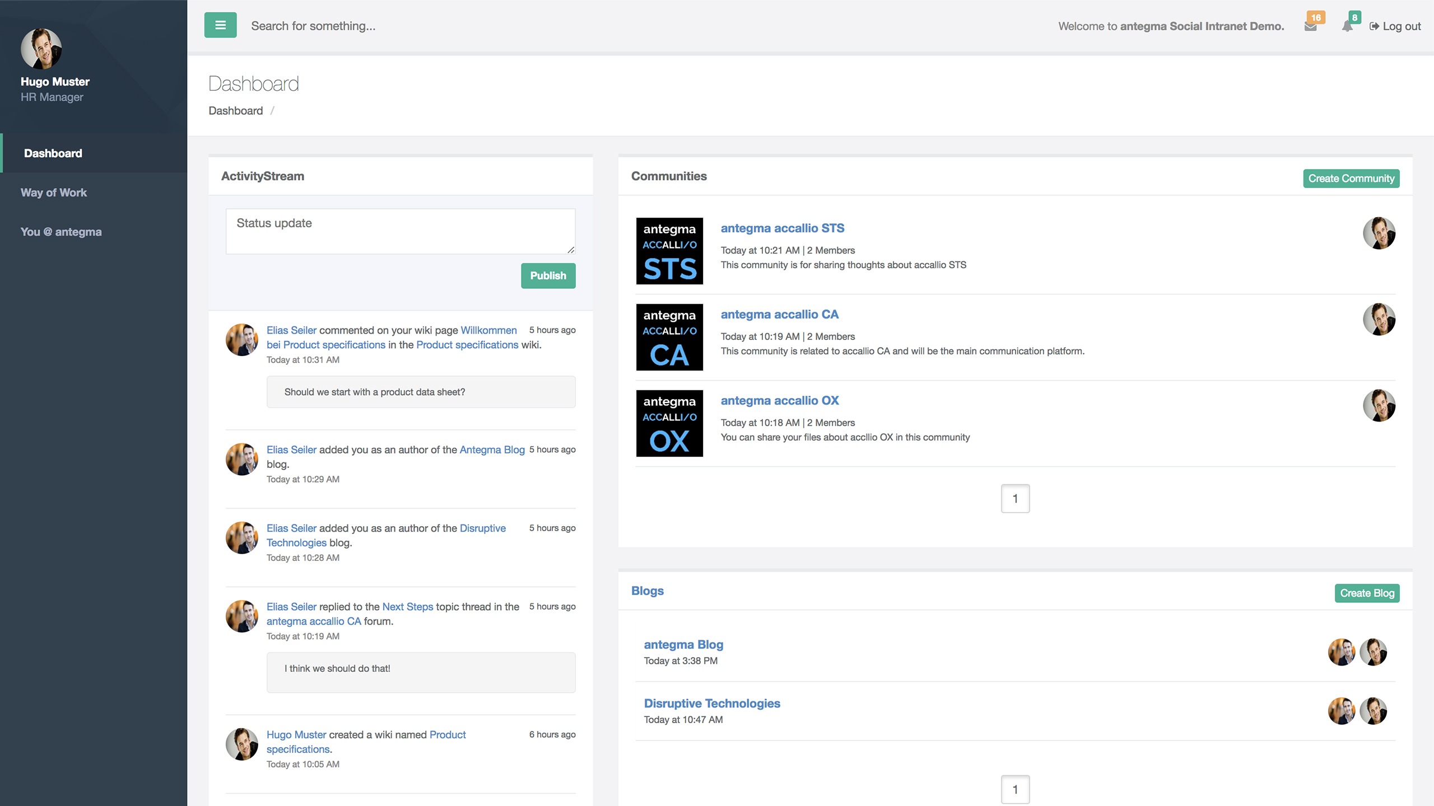
Task: Open antegma accallio CA forum link in activity
Action: (314, 621)
